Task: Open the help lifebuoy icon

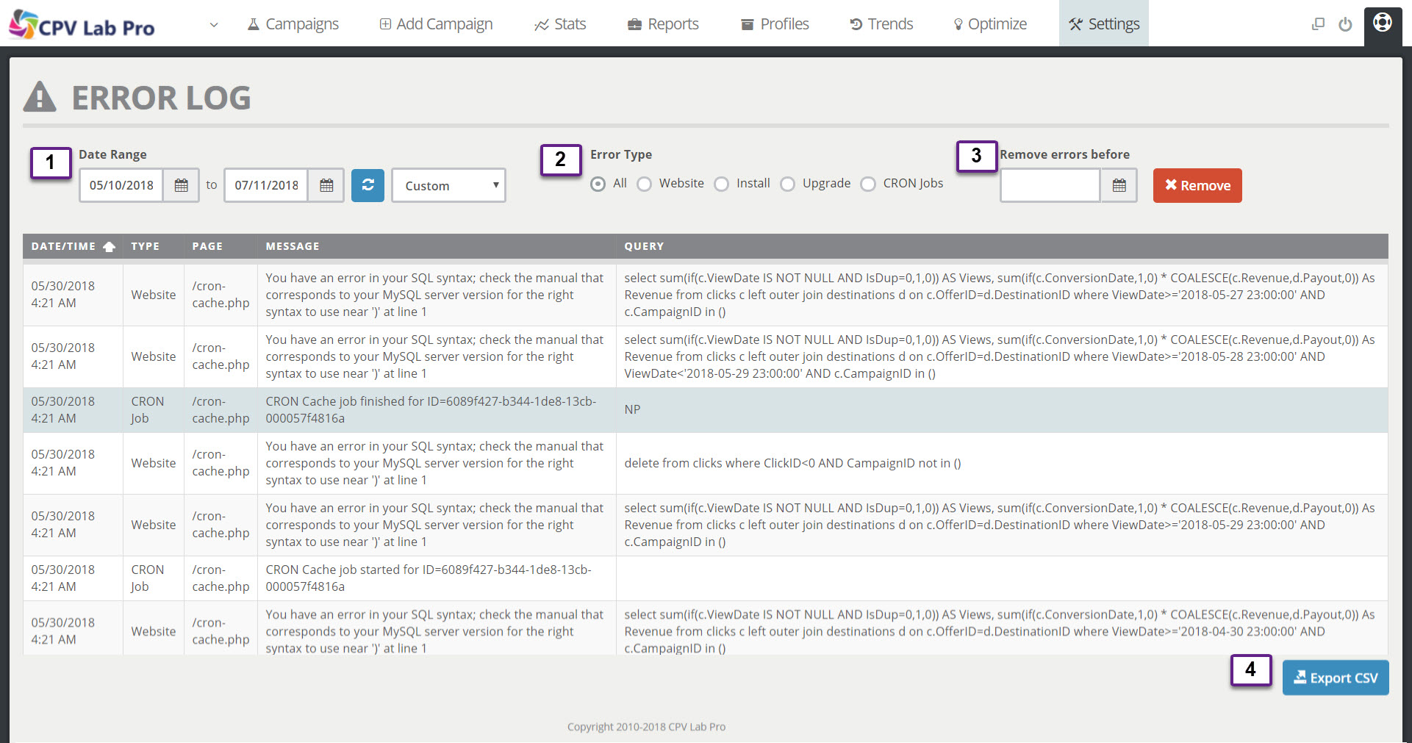Action: pyautogui.click(x=1382, y=23)
